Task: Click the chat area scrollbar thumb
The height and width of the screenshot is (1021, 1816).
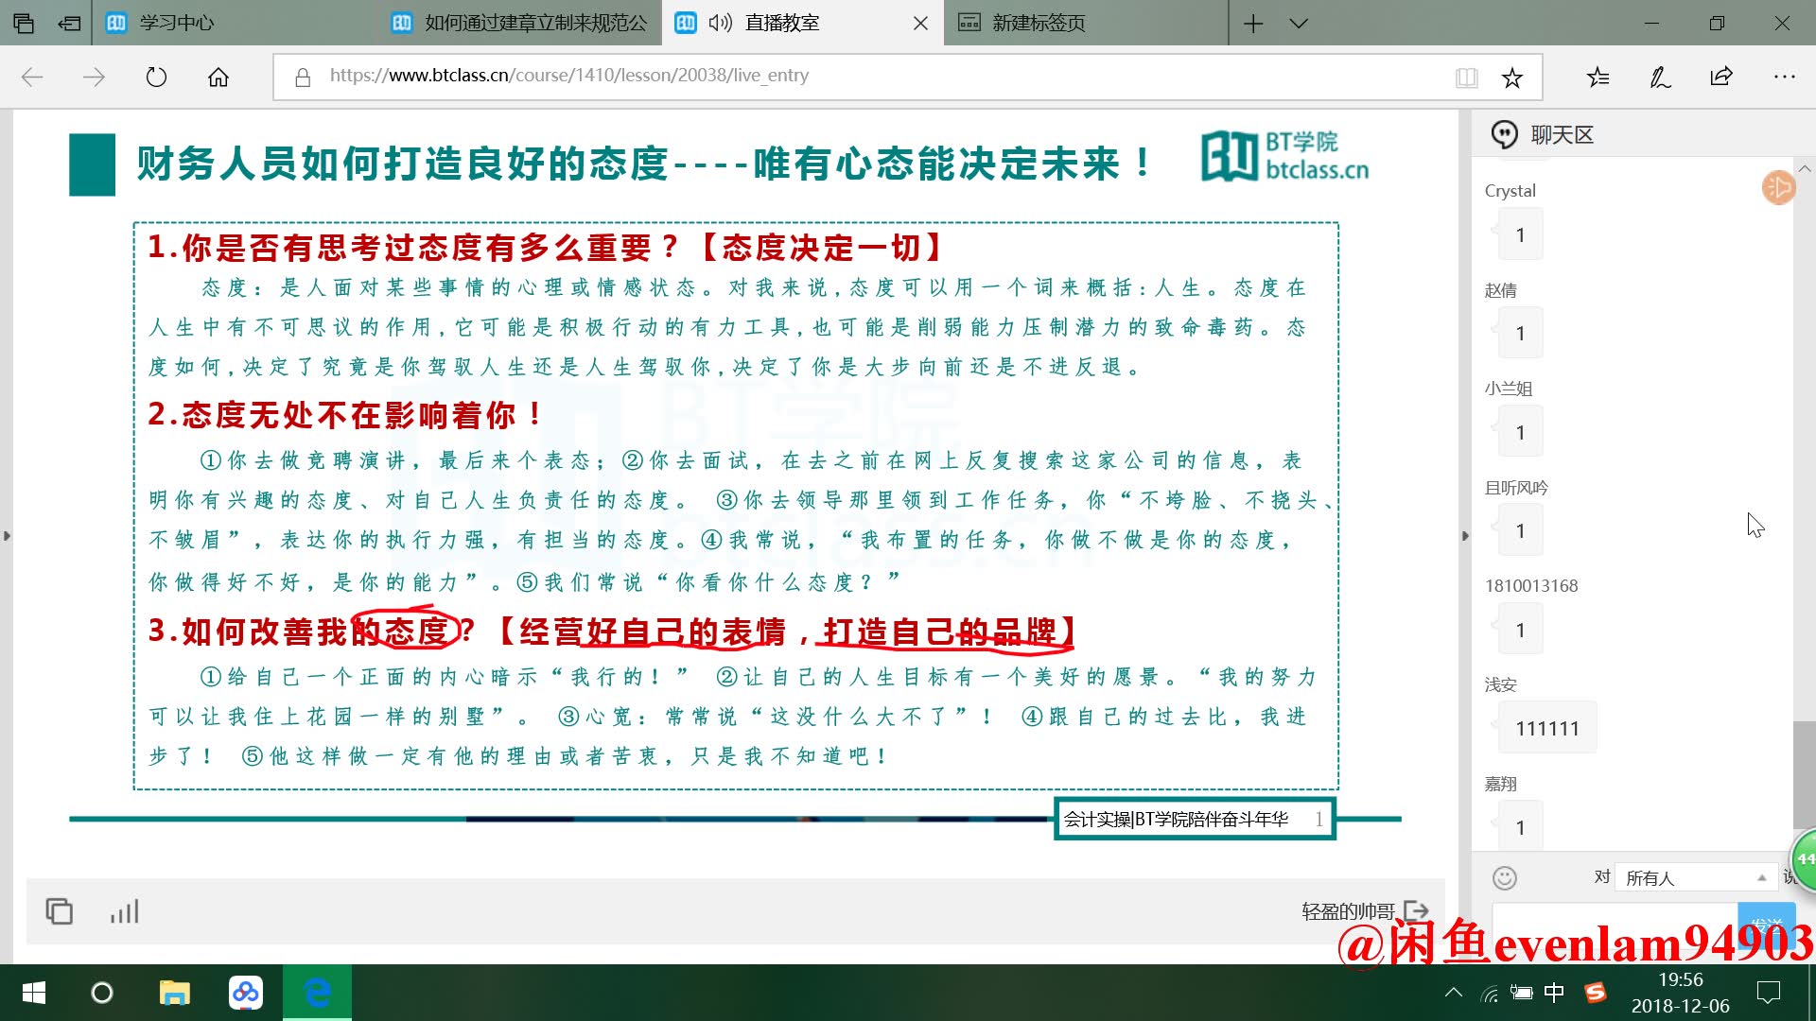Action: click(1804, 775)
